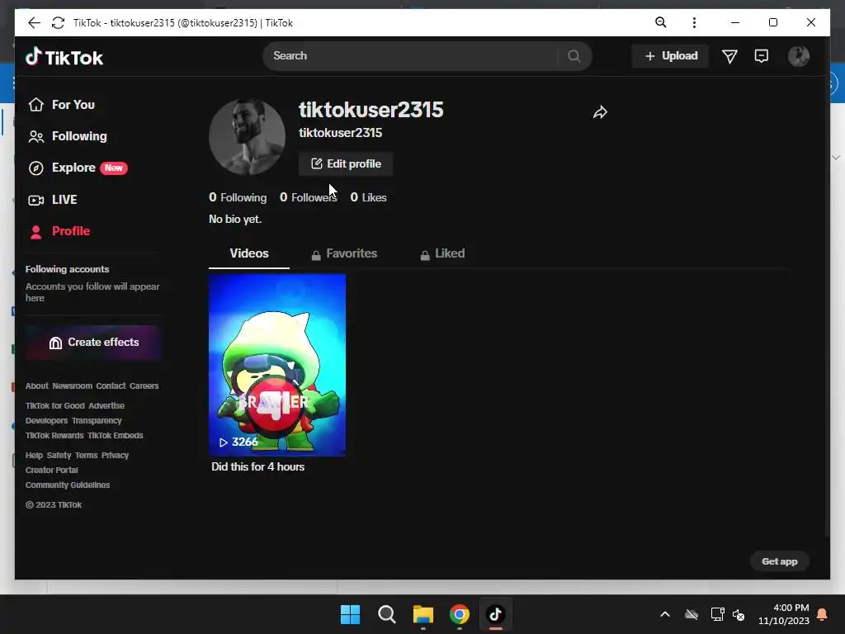Open the Contact footer link
Image resolution: width=845 pixels, height=634 pixels.
(111, 386)
